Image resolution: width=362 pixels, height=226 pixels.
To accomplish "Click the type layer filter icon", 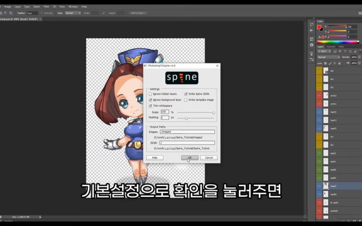I will [345, 51].
